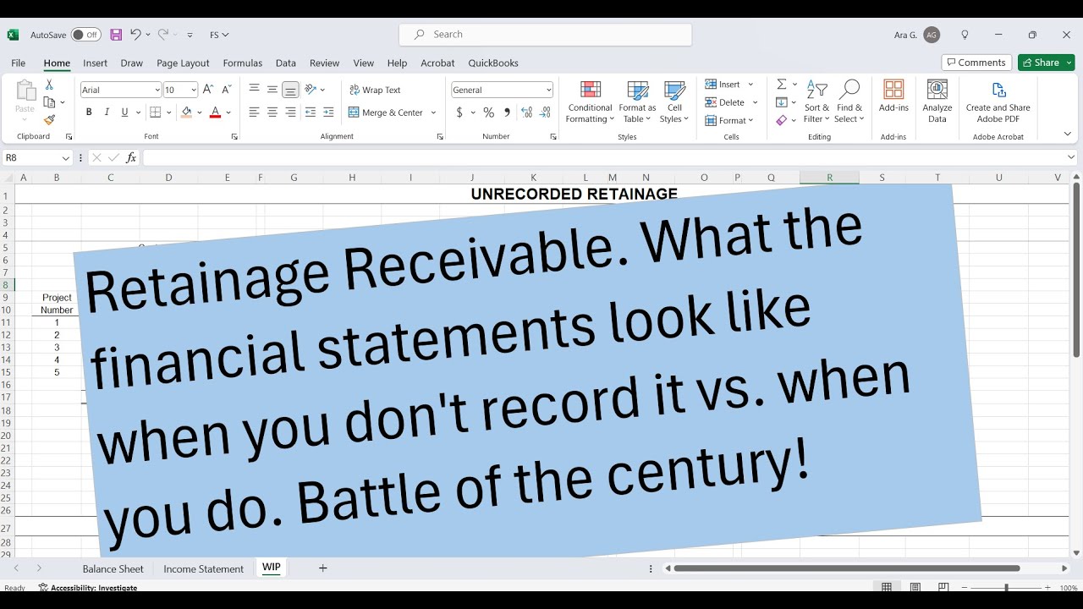Viewport: 1083px width, 609px height.
Task: Click the Comma Style icon
Action: point(507,112)
